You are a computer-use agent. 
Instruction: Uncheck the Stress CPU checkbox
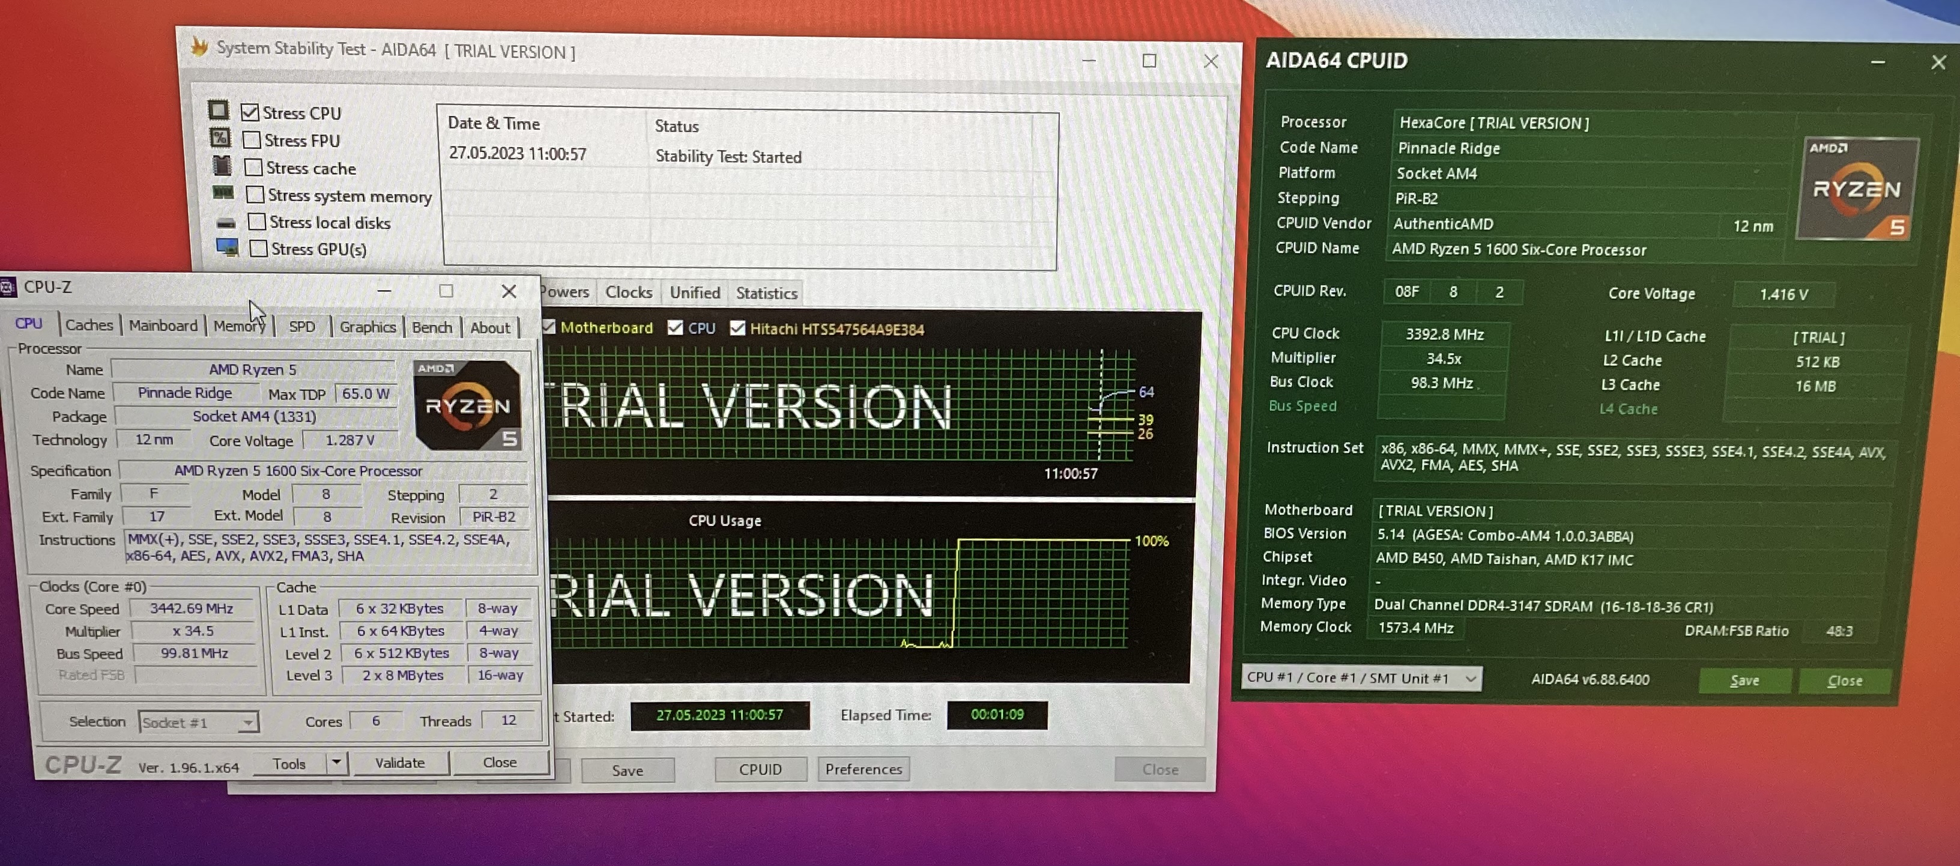click(250, 113)
